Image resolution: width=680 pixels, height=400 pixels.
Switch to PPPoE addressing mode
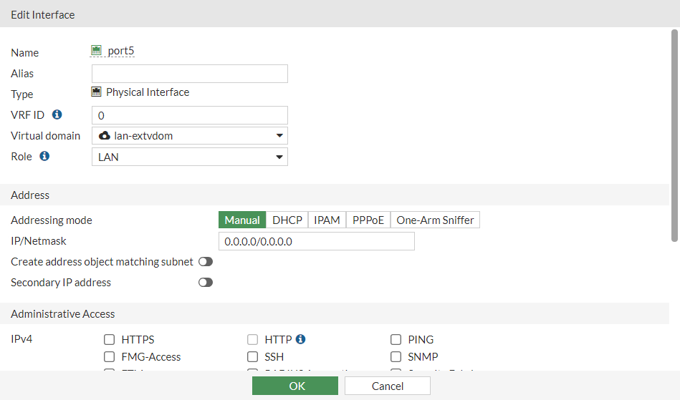[x=368, y=220]
